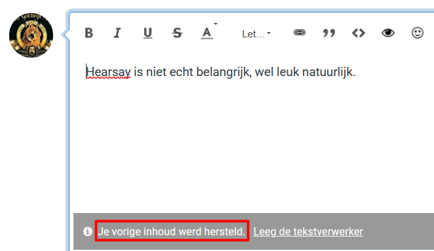Insert a hyperlink with the link icon
The width and height of the screenshot is (434, 251).
click(x=300, y=33)
